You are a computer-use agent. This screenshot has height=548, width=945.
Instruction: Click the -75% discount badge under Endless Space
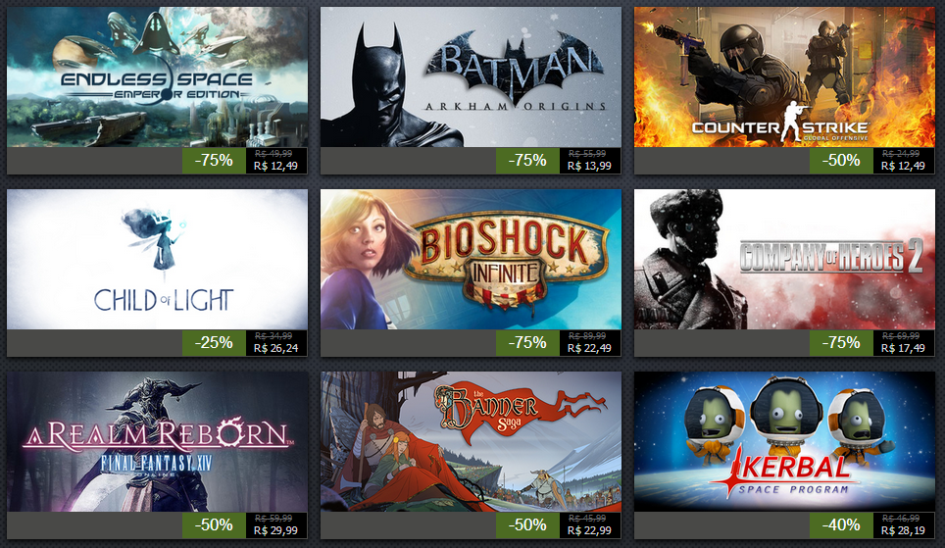pyautogui.click(x=214, y=161)
